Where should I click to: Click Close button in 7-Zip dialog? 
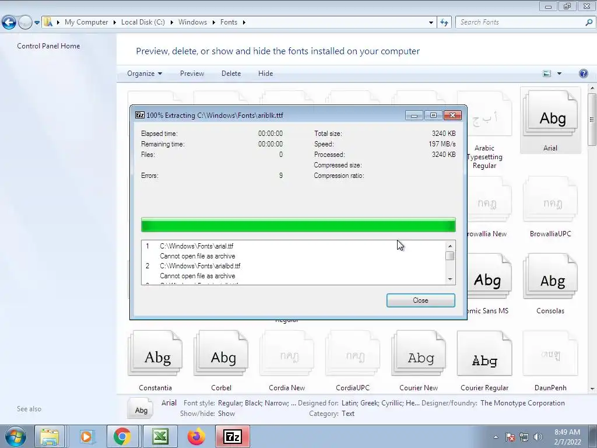[421, 300]
